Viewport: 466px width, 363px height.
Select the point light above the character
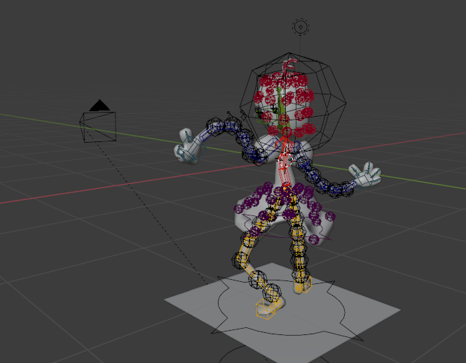point(301,27)
